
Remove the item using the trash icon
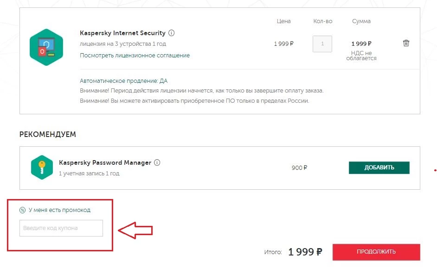[x=406, y=43]
